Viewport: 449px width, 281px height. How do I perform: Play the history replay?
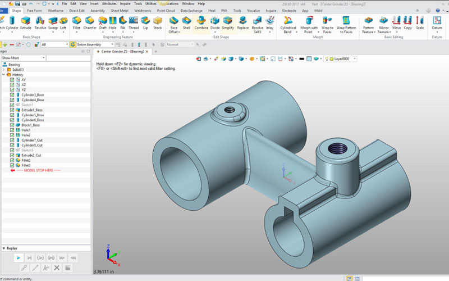[x=19, y=258]
